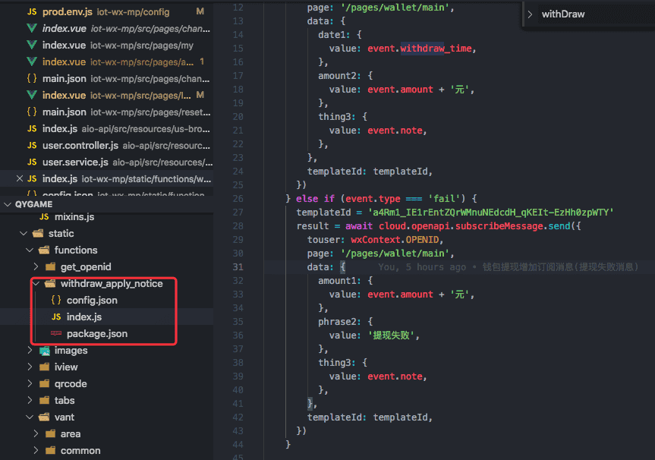Click JS icon of index.js in withdraw_apply_notice
The height and width of the screenshot is (460, 655).
(56, 317)
